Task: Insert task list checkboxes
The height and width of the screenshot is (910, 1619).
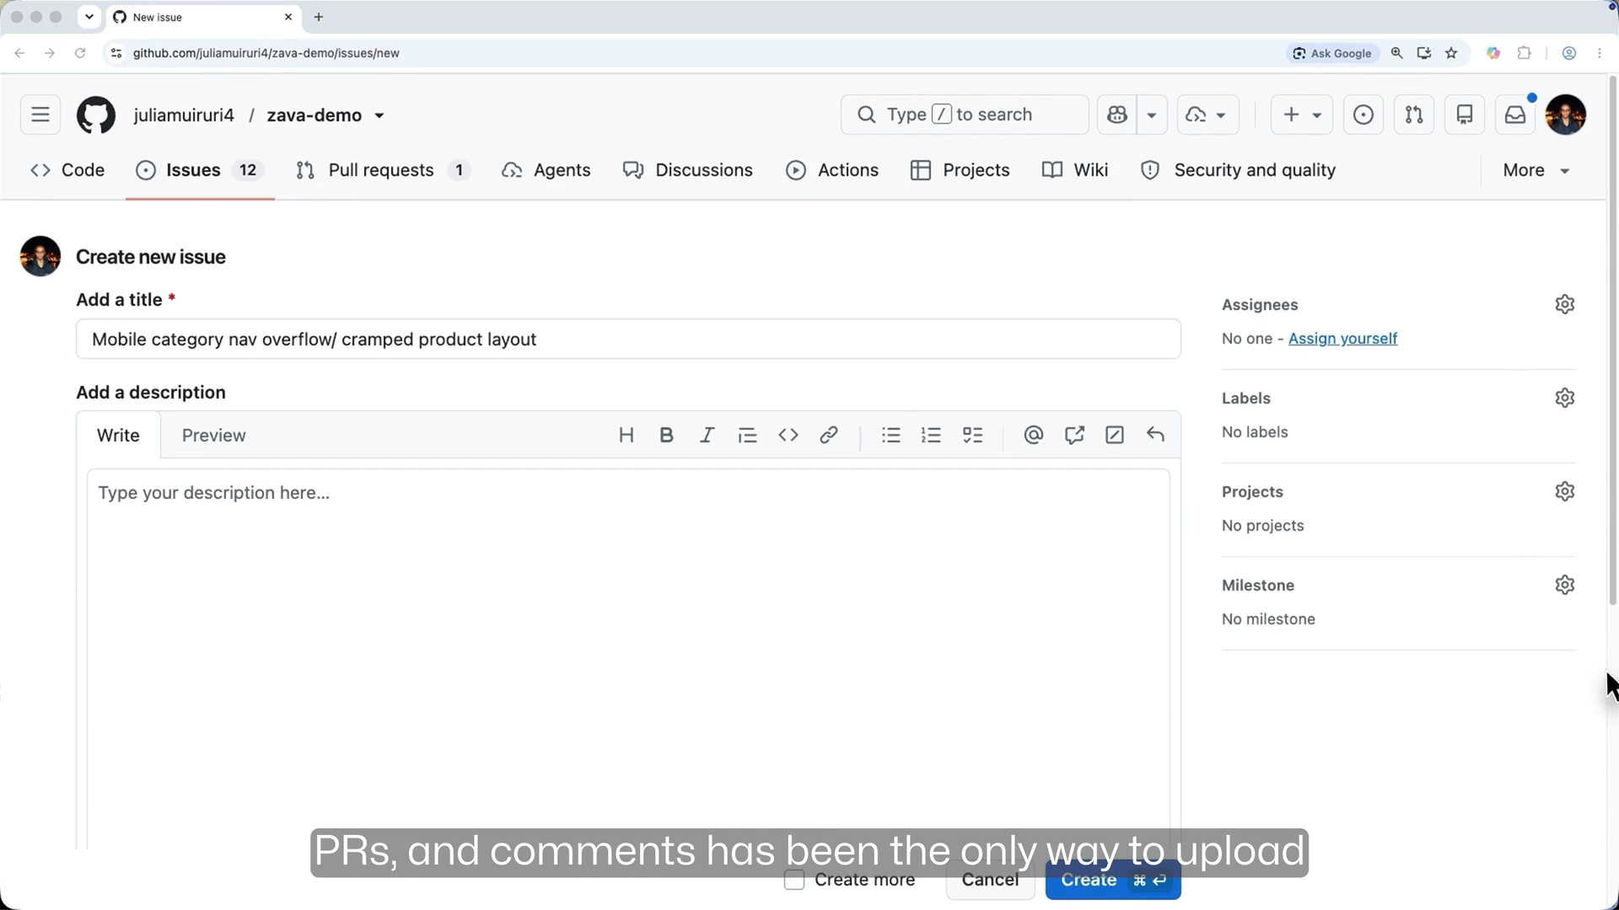Action: (x=972, y=436)
